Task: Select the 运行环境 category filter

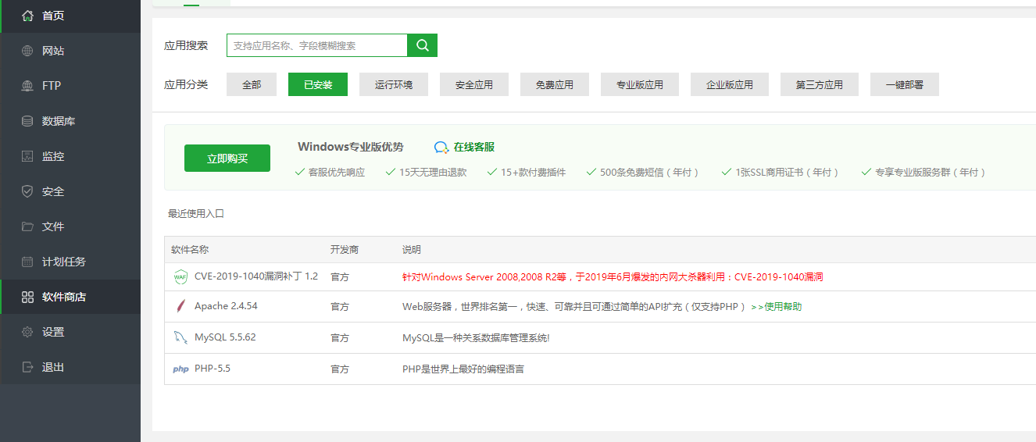Action: click(x=394, y=84)
